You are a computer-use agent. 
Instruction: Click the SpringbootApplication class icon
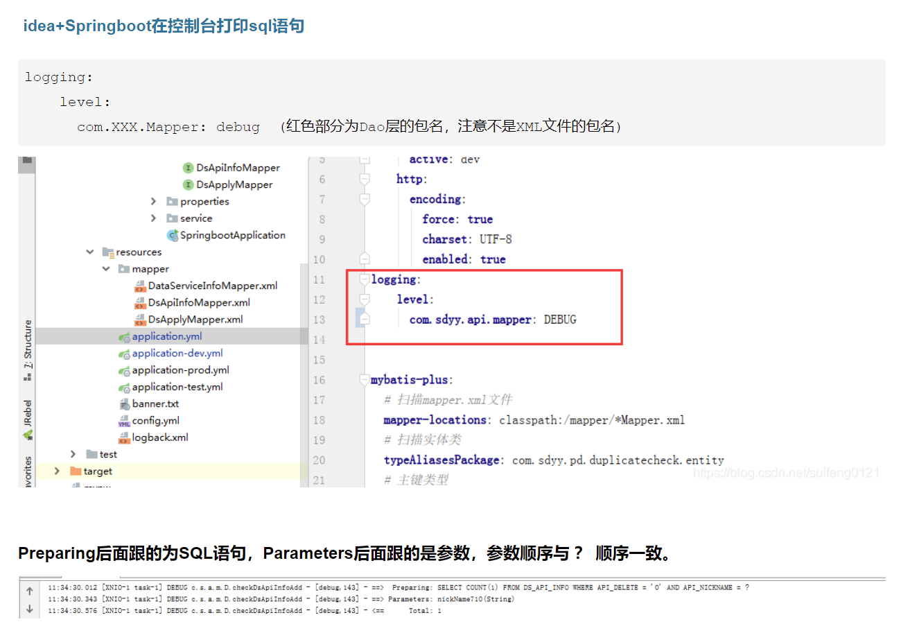(x=173, y=235)
